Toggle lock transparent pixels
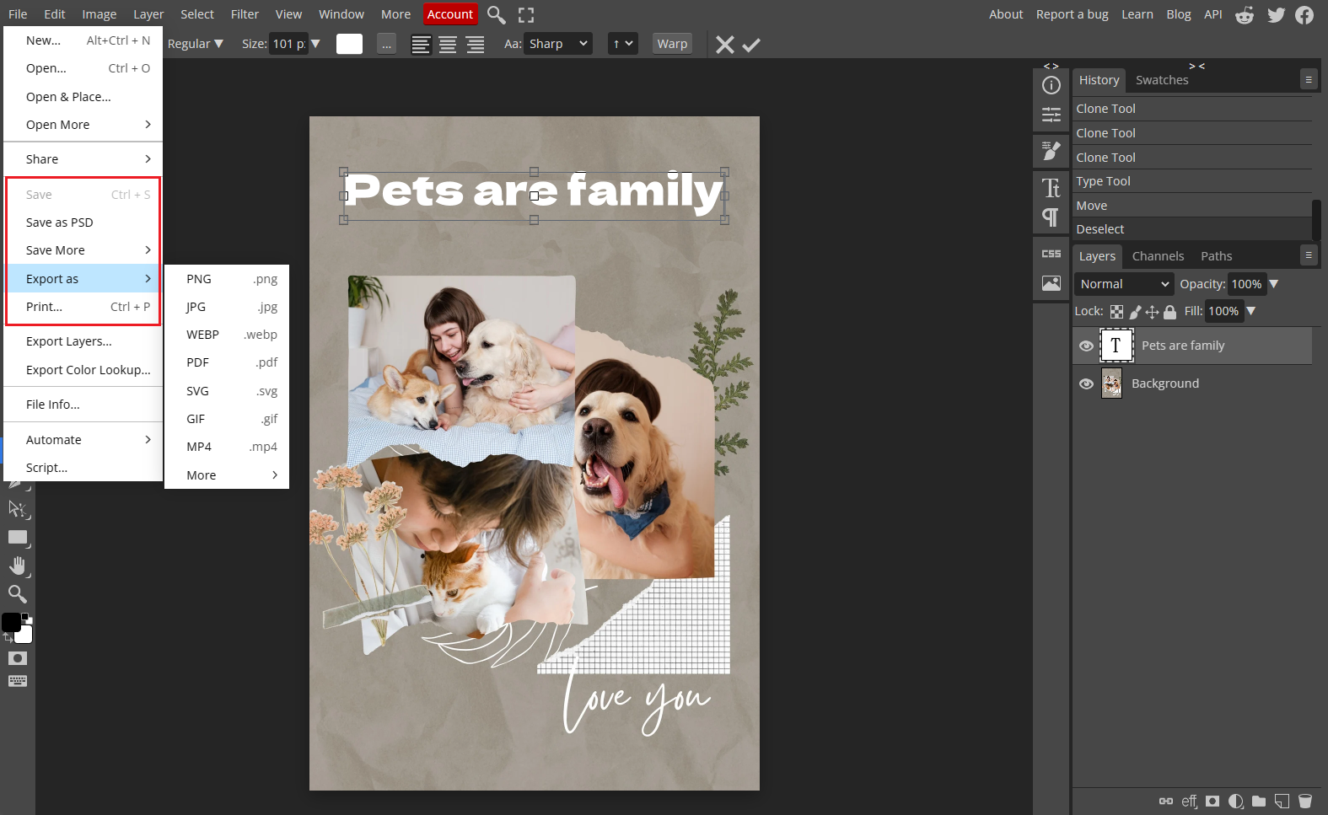The width and height of the screenshot is (1328, 815). (1116, 312)
